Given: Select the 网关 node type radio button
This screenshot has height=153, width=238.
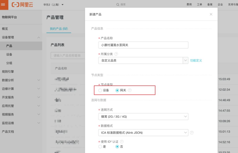Looking at the screenshot, I should pyautogui.click(x=117, y=91).
